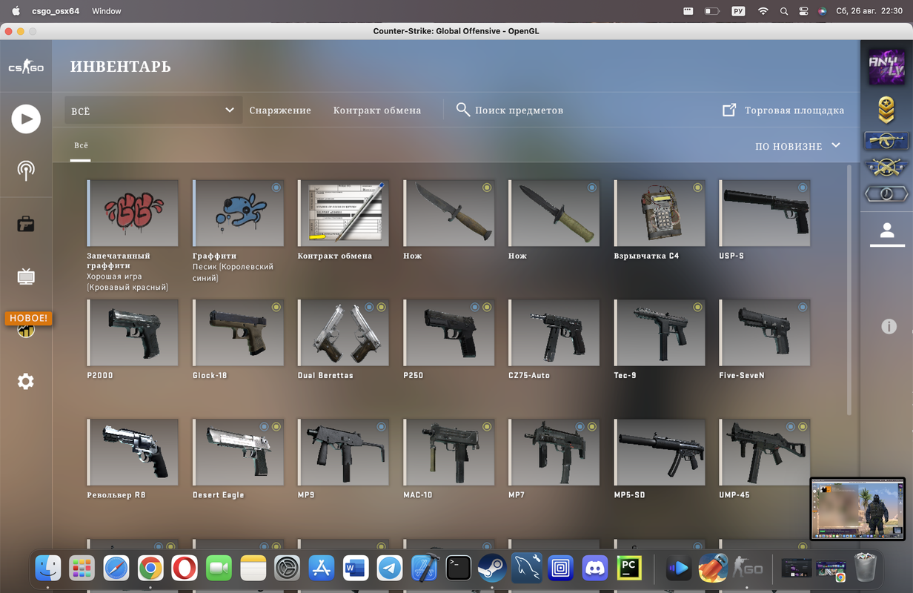Click the profile avatar in the right sidebar
This screenshot has height=593, width=913.
pos(886,67)
